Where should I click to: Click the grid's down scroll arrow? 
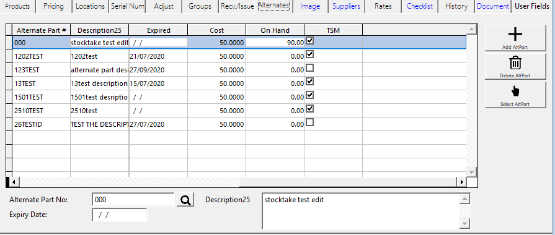[471, 172]
